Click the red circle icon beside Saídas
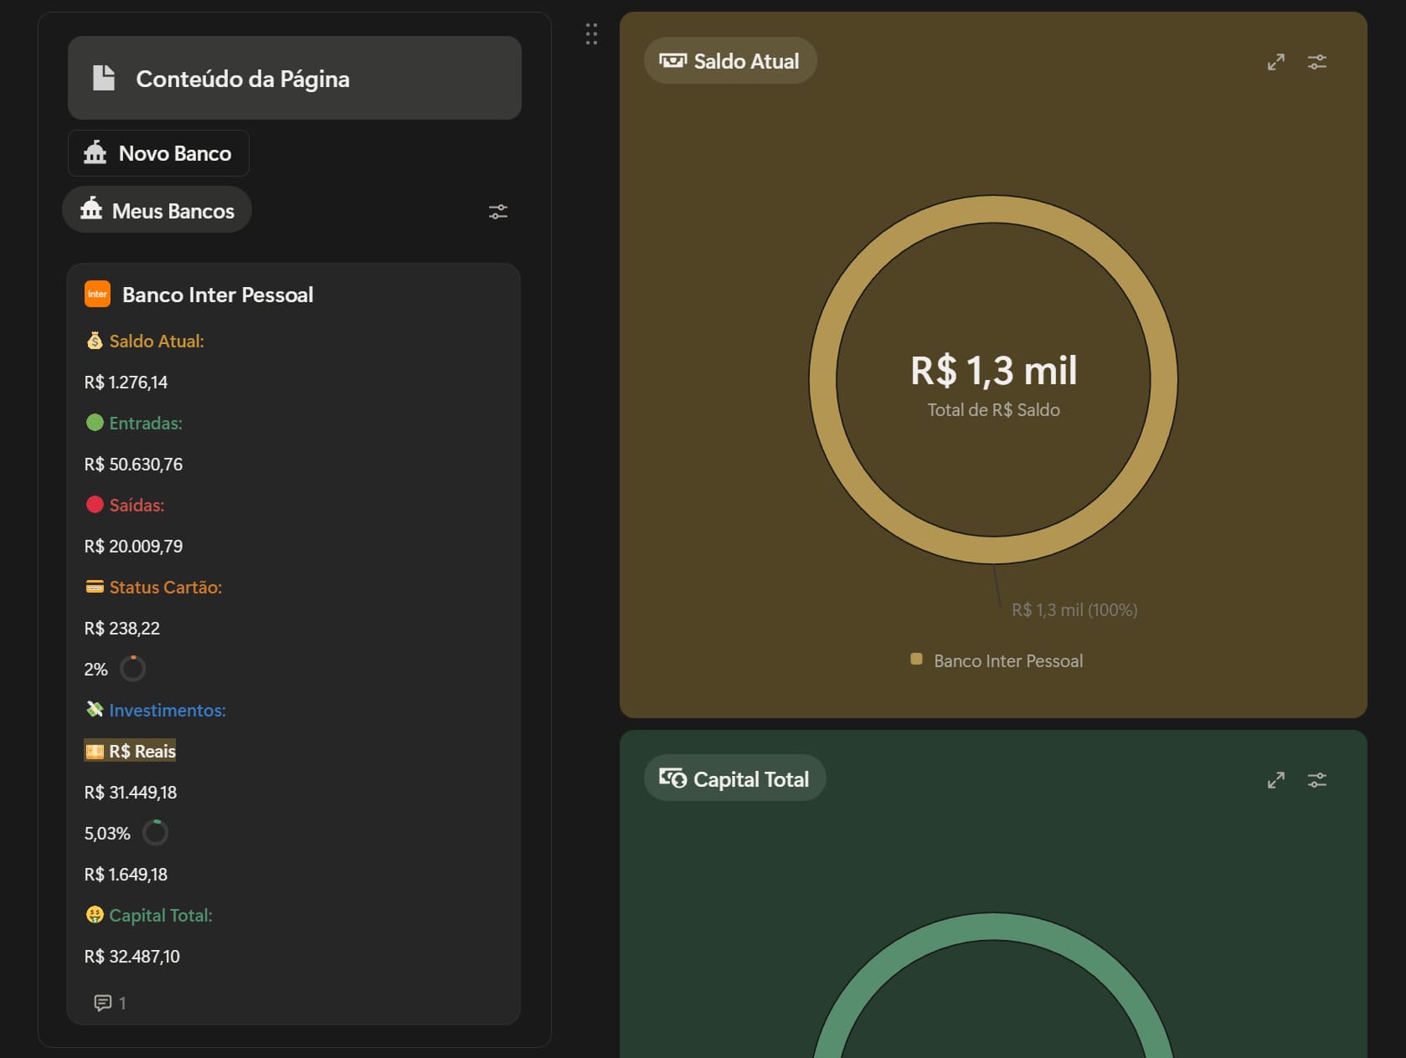The image size is (1406, 1058). [95, 505]
